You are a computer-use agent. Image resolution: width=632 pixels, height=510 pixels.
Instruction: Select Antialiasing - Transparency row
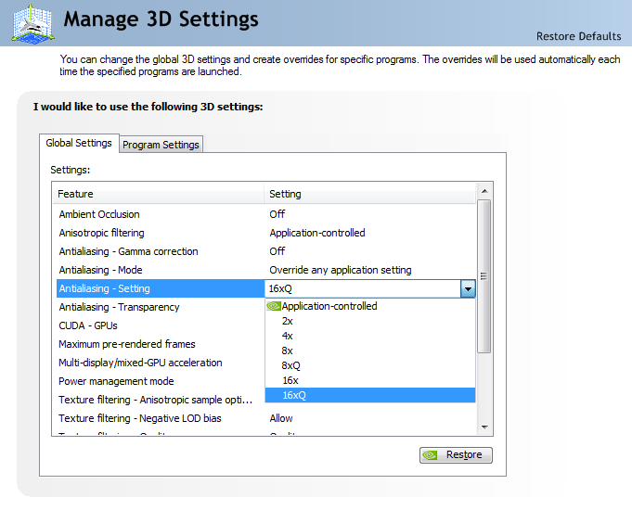(x=161, y=307)
